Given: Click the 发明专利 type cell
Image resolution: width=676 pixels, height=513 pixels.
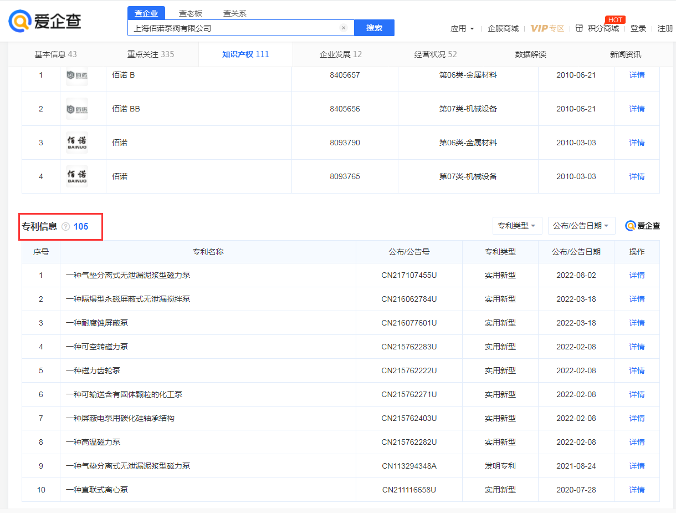Looking at the screenshot, I should (500, 466).
